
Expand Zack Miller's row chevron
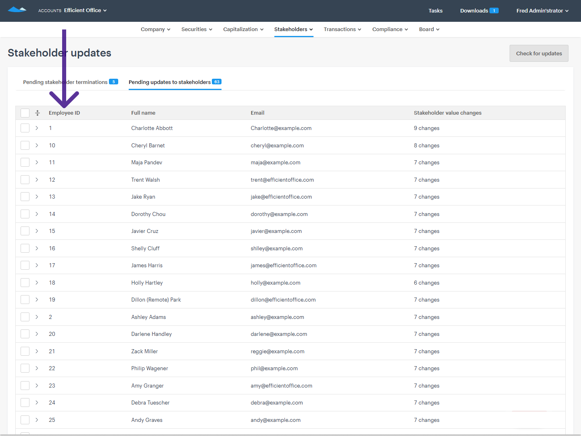(37, 351)
